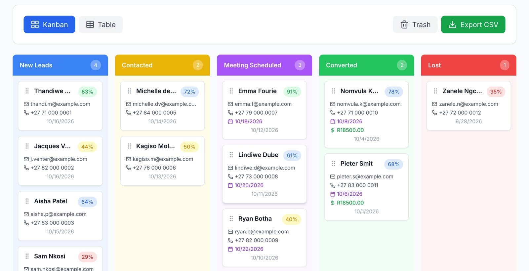This screenshot has height=271, width=529.
Task: Click drag handle next to Lindiwe Dube
Action: coord(231,155)
